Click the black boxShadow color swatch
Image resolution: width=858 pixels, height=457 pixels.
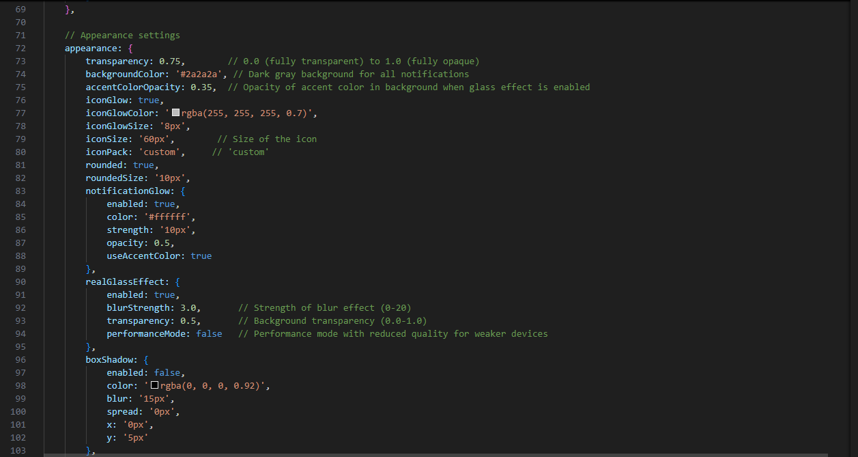tap(154, 386)
